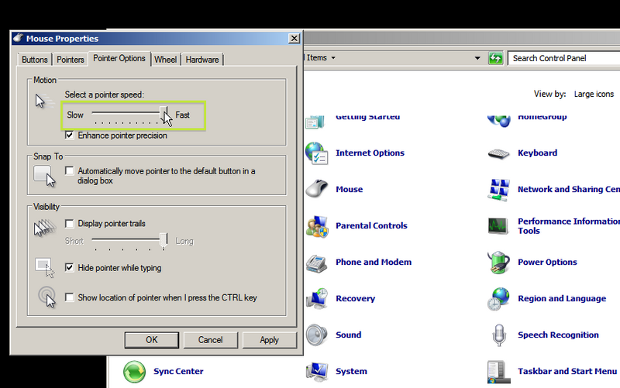This screenshot has width=620, height=388.
Task: Open Phone and Modem icon
Action: point(317,263)
